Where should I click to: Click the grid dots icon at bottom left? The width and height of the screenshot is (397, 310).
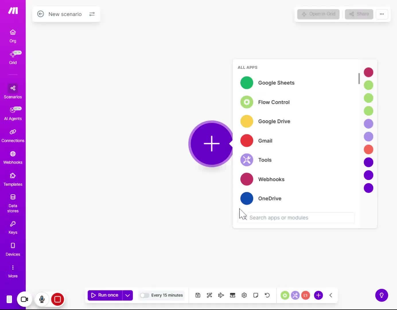point(9,299)
